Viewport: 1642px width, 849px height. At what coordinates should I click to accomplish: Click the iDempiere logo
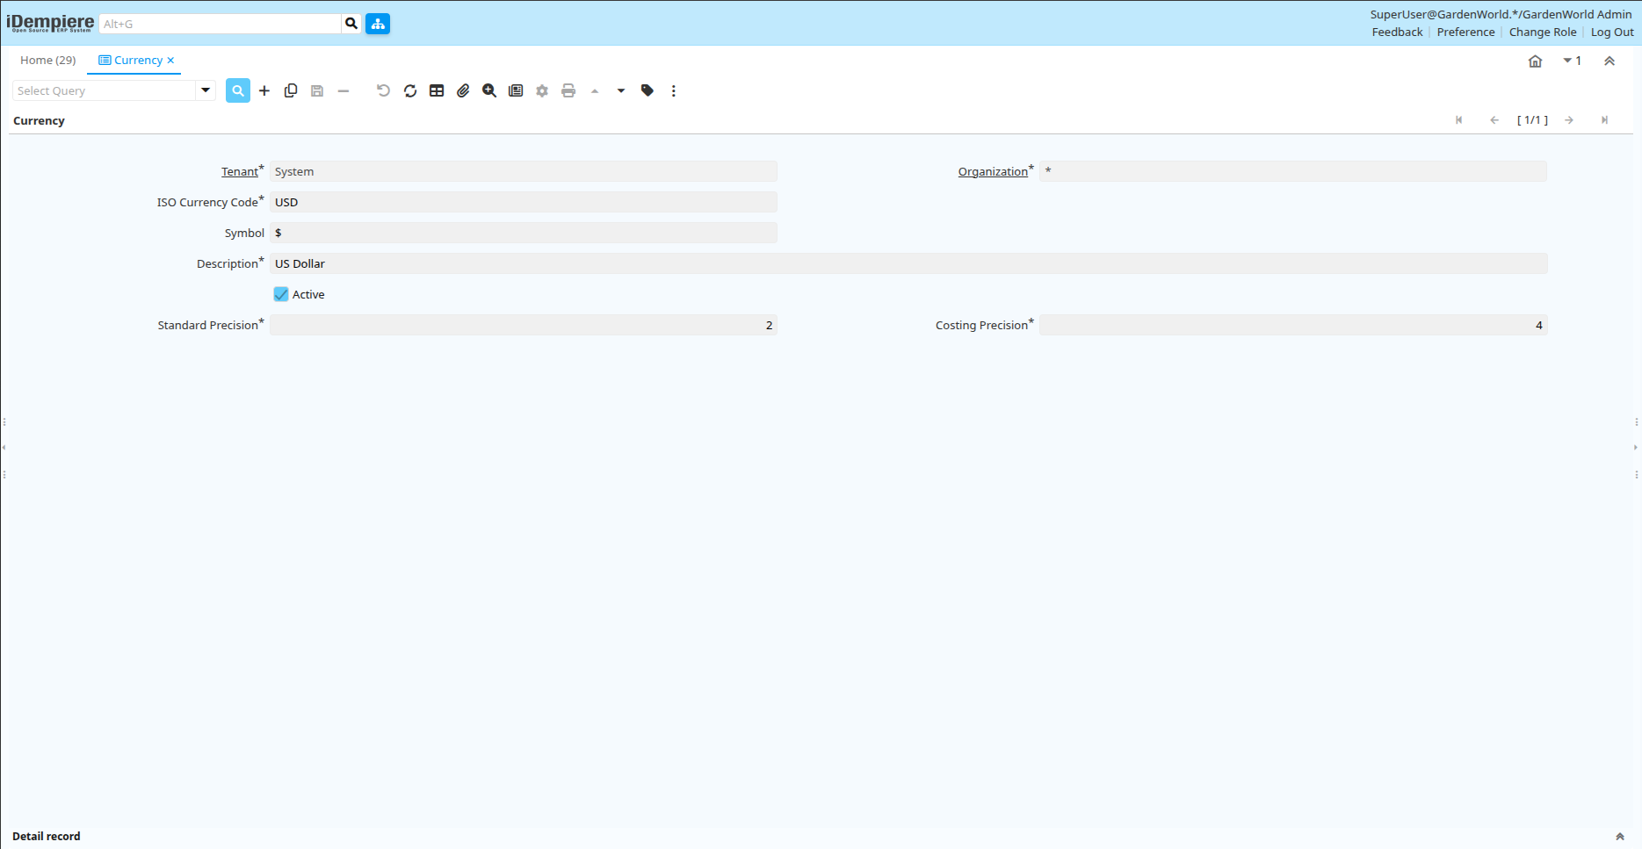pyautogui.click(x=50, y=23)
